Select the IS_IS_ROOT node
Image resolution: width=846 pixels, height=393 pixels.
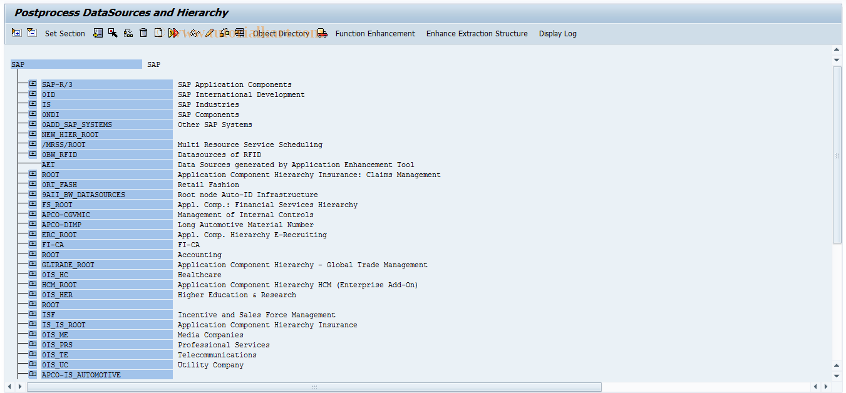click(107, 325)
